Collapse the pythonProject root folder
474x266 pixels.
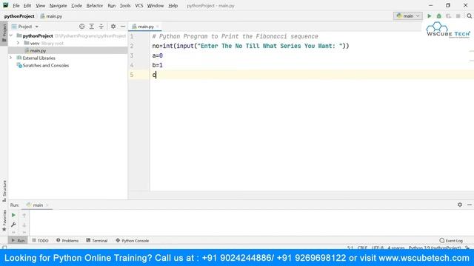coord(11,35)
